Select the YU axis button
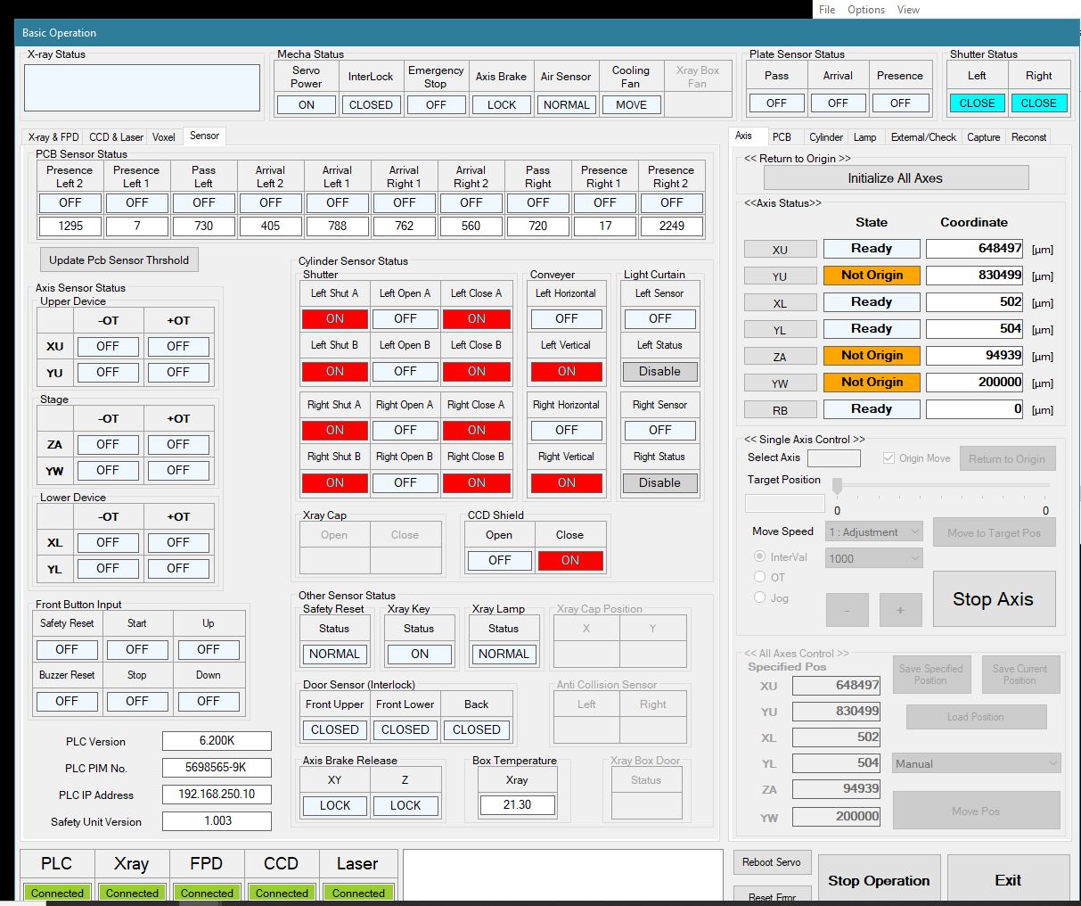Viewport: 1081px width, 906px height. click(780, 276)
